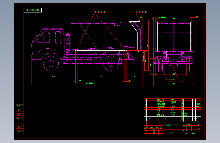The height and width of the screenshot is (143, 220).
Task: Select the balloon callout numbers 1 2 3 5
Action: coord(100,12)
